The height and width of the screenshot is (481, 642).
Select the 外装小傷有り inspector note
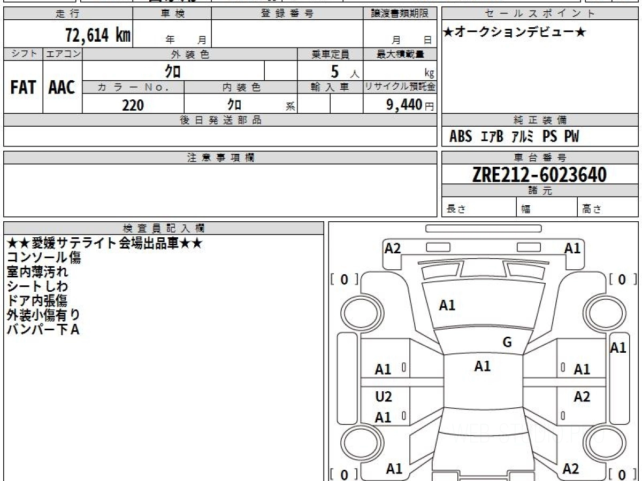[x=44, y=315]
